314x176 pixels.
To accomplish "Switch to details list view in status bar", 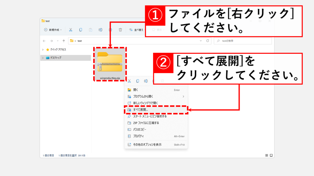I will (x=266, y=156).
